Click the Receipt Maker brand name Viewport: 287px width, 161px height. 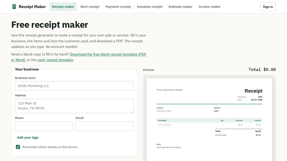(32, 7)
